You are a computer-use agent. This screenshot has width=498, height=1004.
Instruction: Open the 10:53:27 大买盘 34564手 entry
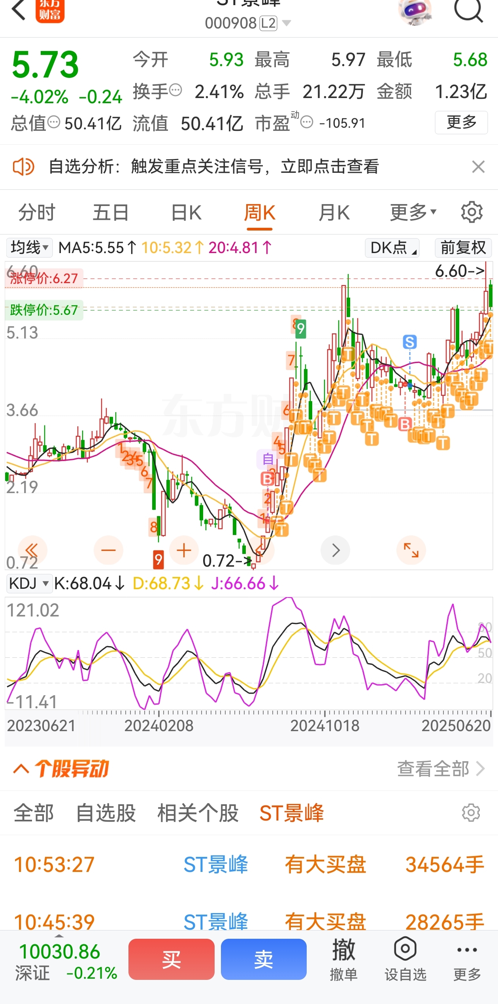(x=249, y=864)
